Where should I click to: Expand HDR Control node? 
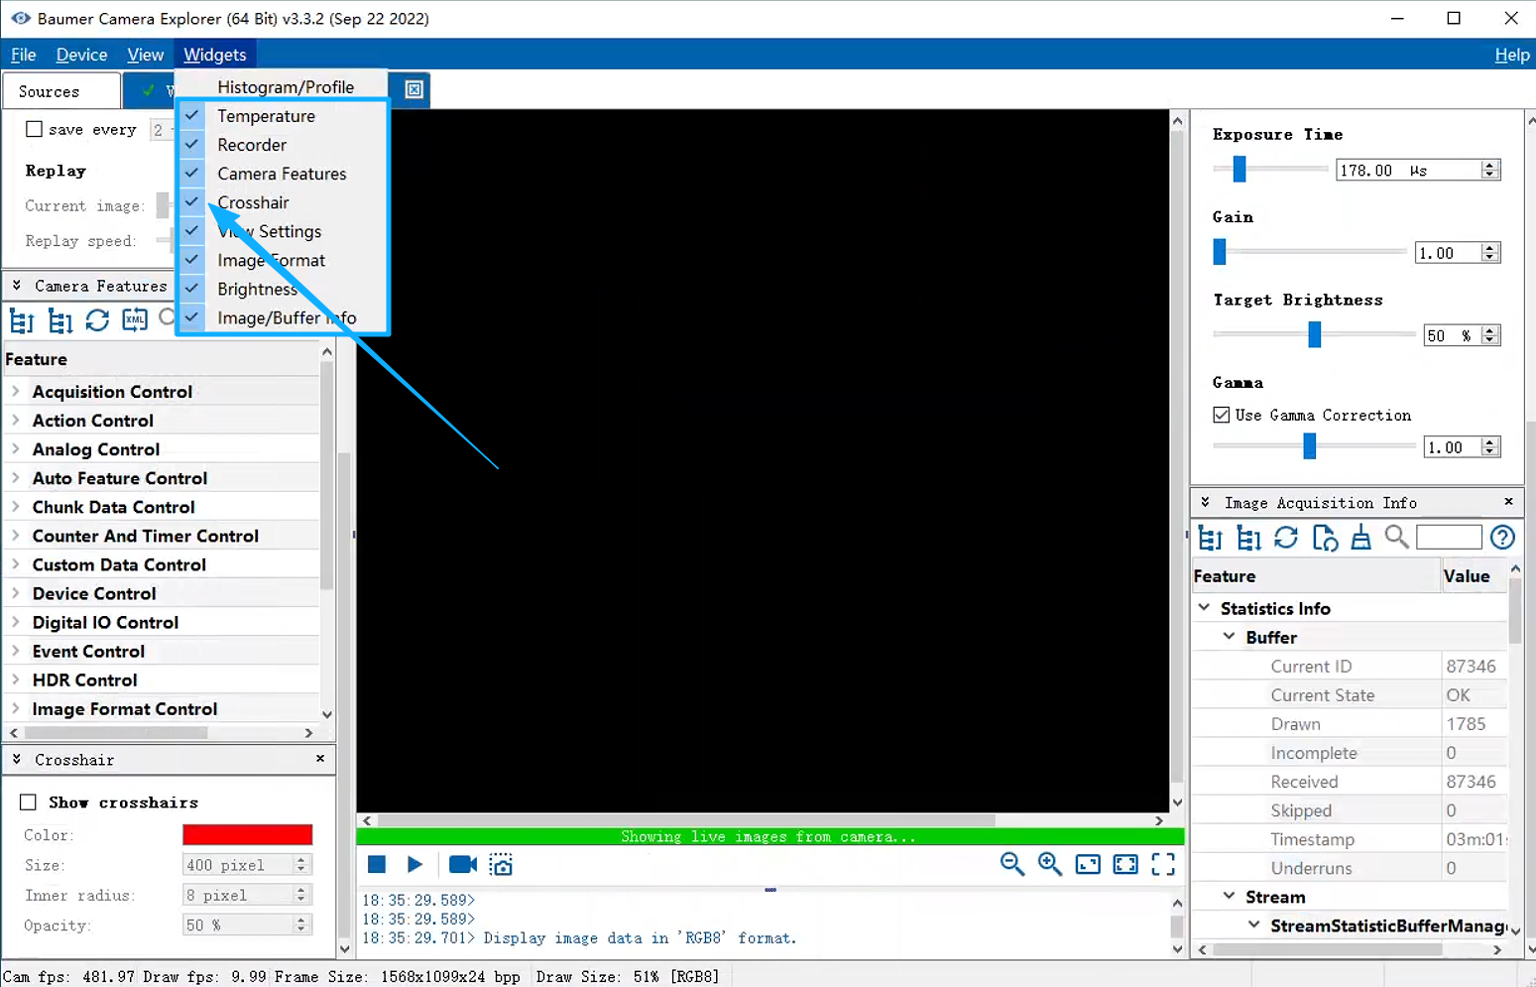click(16, 679)
